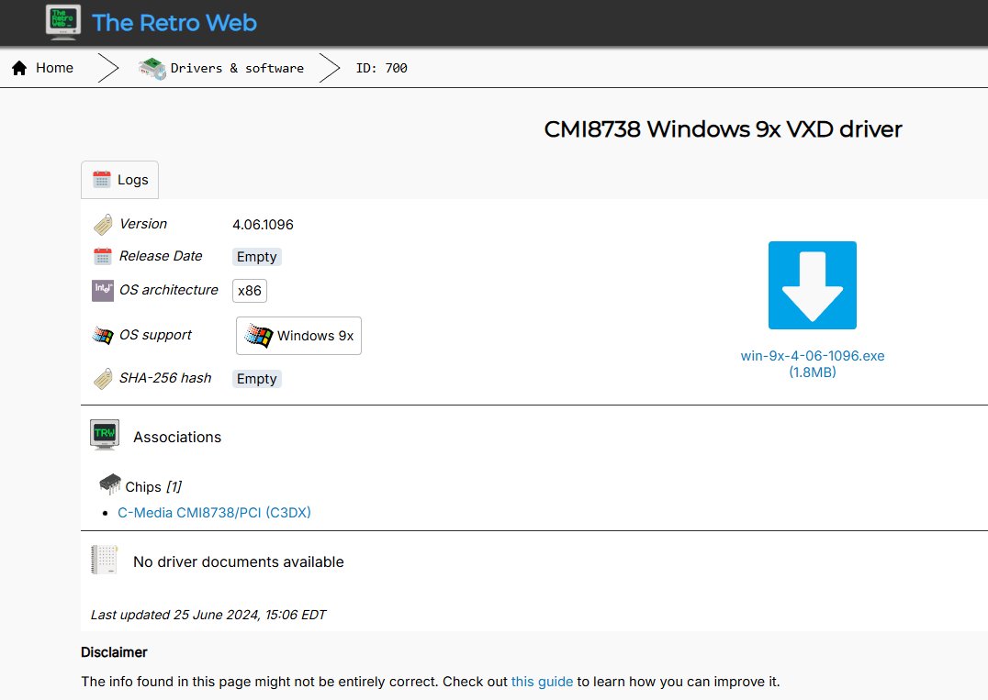Open C-Media CMI8738/PCI (C3DX) link
The width and height of the screenshot is (988, 700).
(x=214, y=513)
